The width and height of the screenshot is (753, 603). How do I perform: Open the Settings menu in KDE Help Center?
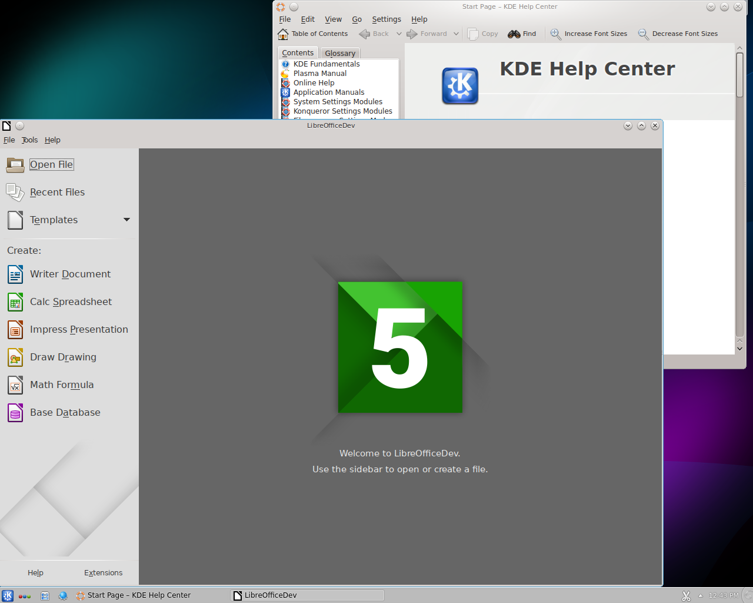click(x=387, y=19)
